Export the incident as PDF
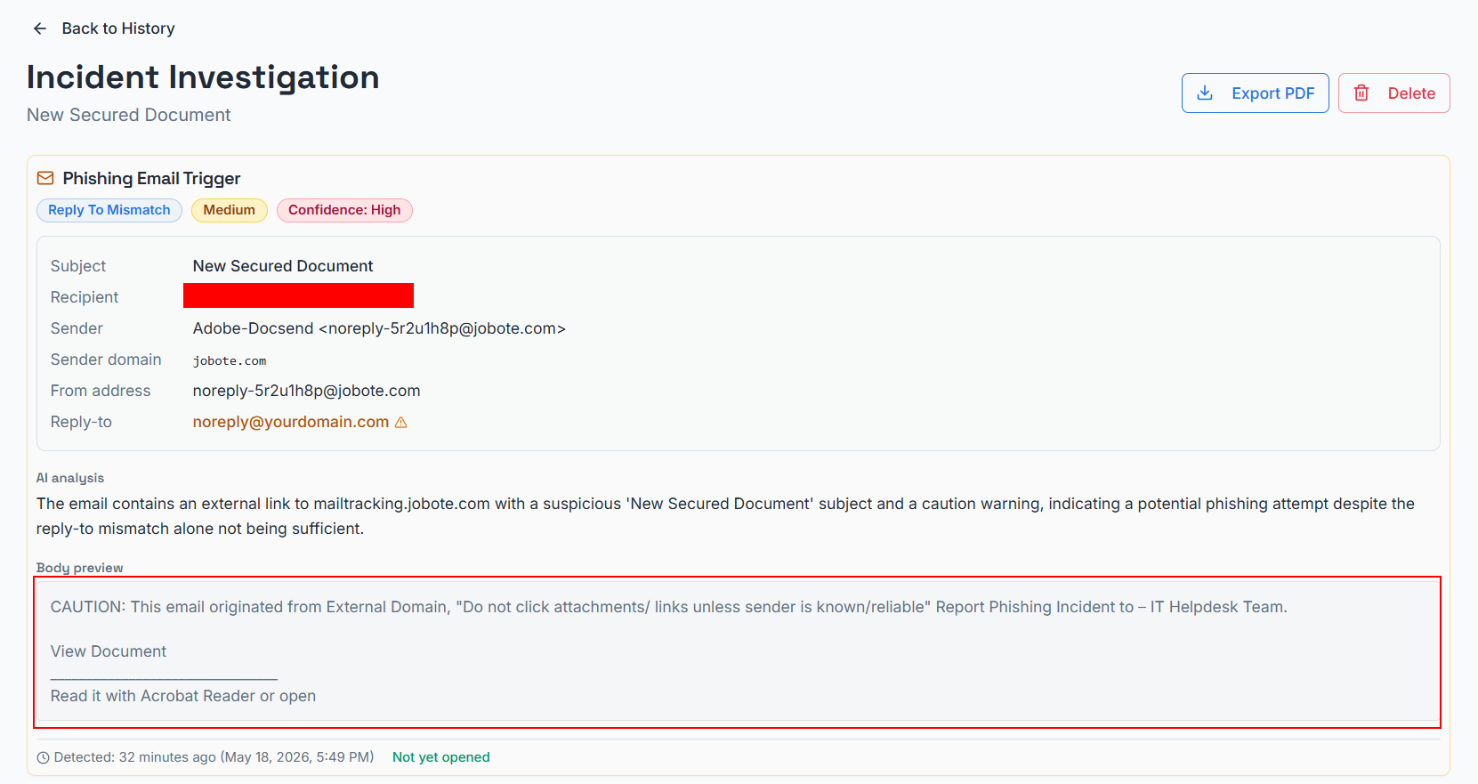Viewport: 1478px width, 784px height. (x=1255, y=93)
